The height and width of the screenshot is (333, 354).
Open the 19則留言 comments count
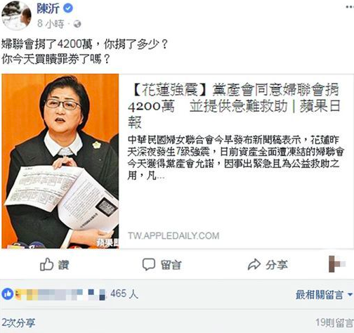coord(334,323)
